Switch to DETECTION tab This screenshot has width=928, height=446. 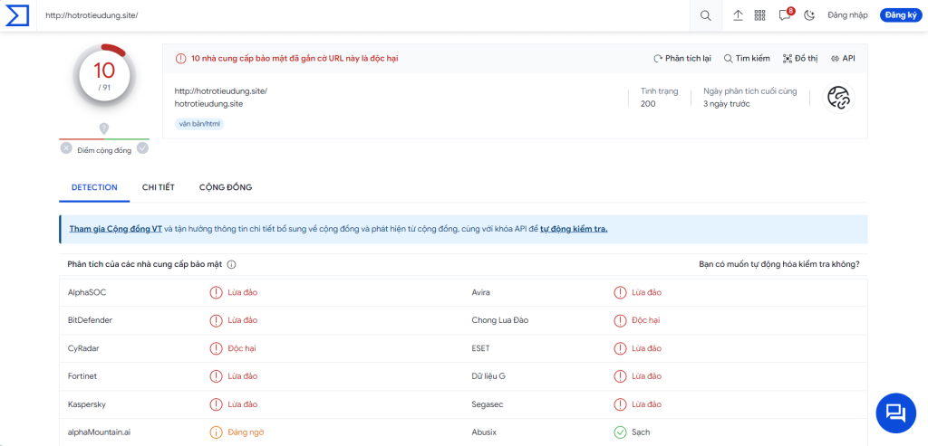pyautogui.click(x=94, y=187)
